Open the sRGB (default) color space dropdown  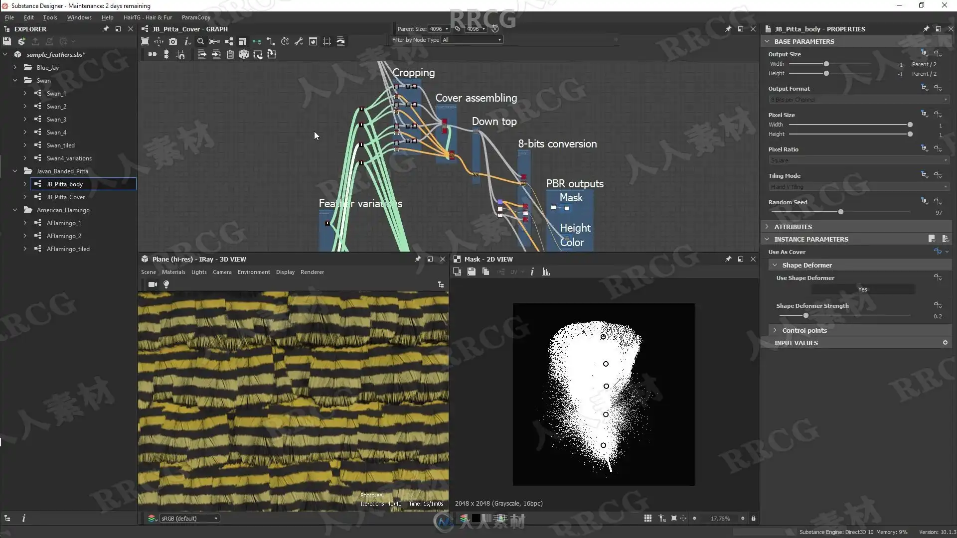189,519
